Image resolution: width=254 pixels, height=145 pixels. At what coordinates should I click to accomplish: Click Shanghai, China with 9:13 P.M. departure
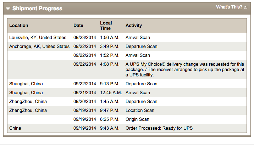click(x=26, y=84)
